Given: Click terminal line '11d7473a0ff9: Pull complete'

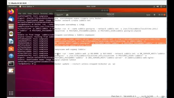Looking at the screenshot, I should [33, 16].
